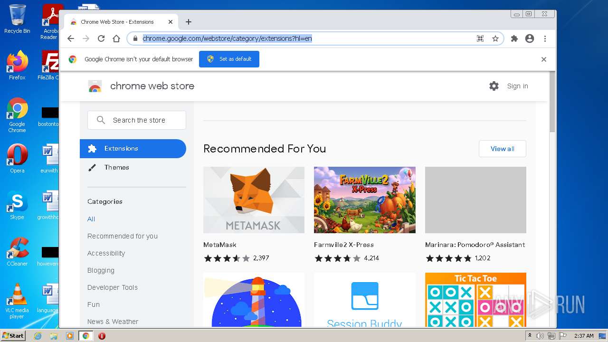Open the Firefox desktop shortcut

point(17,65)
